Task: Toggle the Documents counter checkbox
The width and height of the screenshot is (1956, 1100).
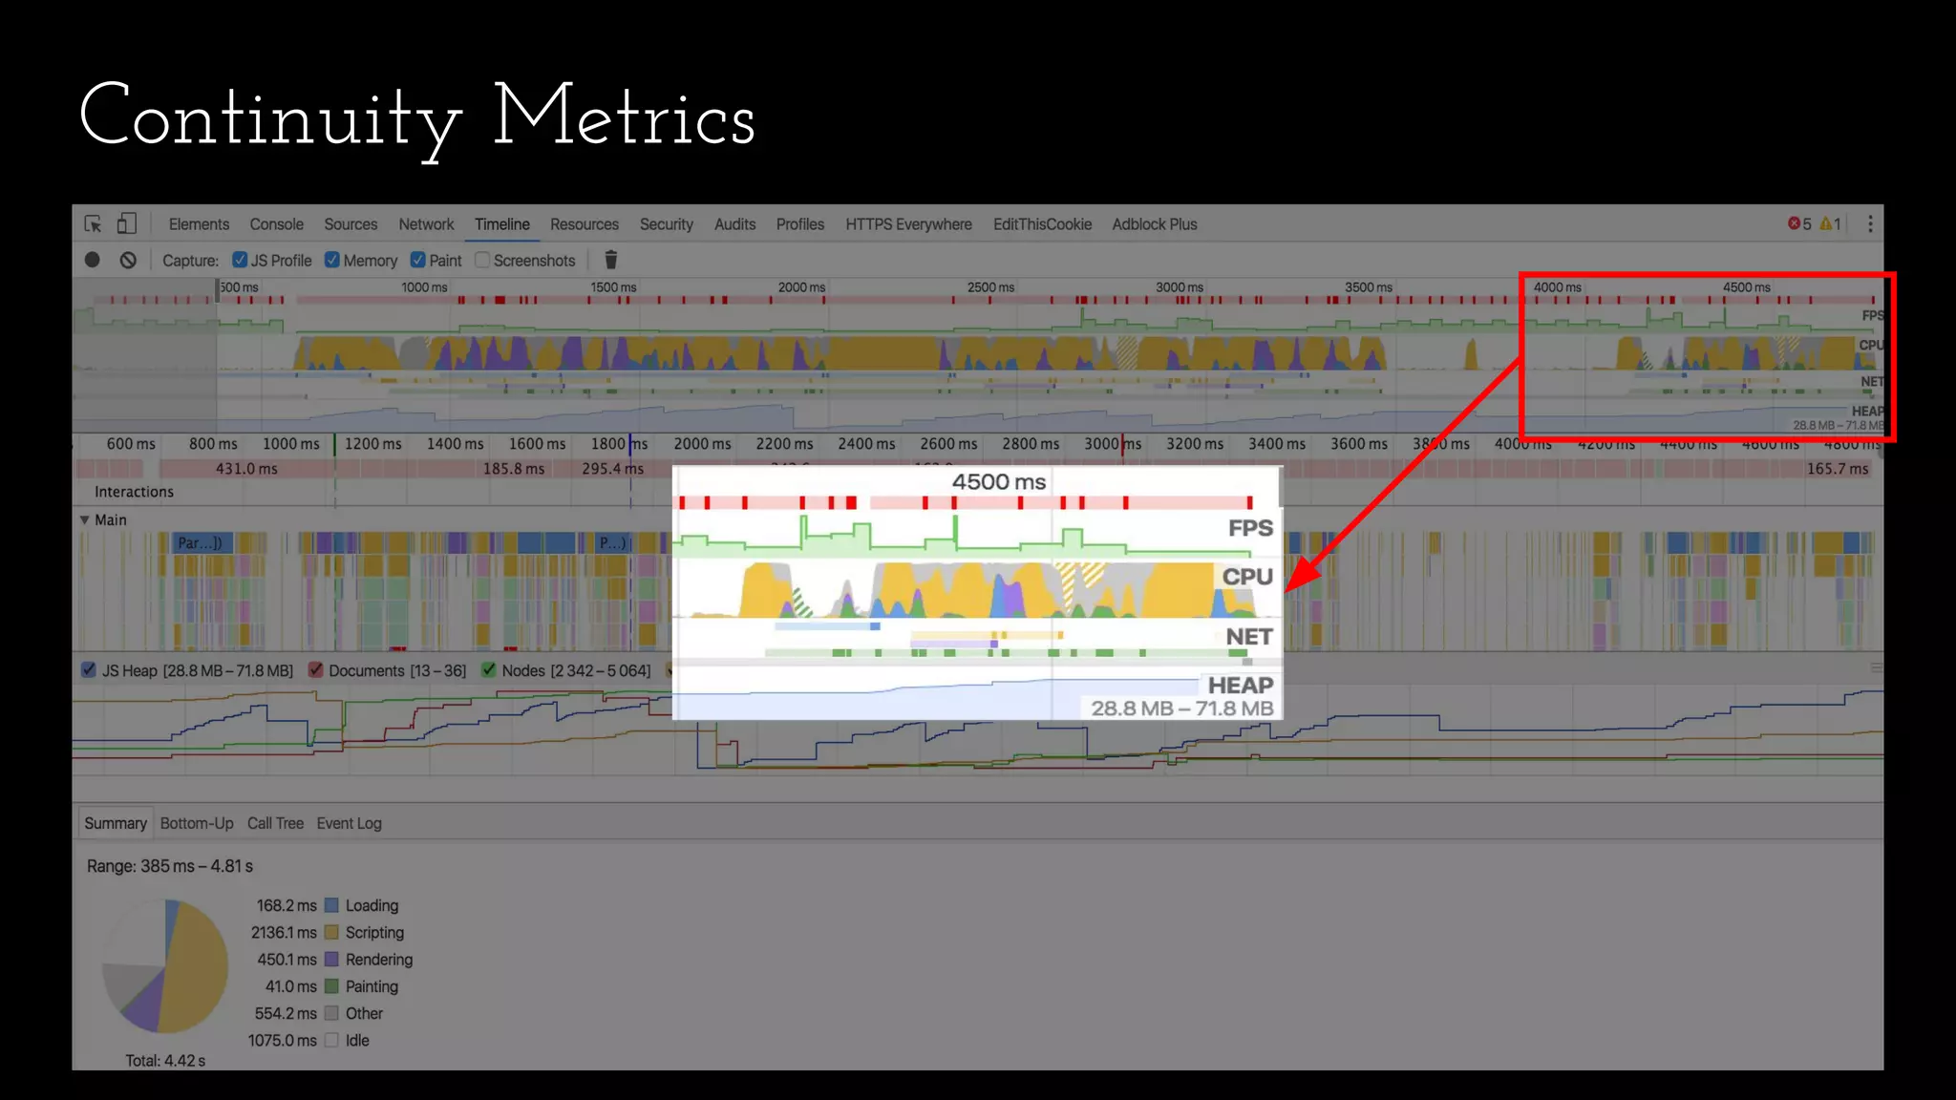Action: click(315, 670)
